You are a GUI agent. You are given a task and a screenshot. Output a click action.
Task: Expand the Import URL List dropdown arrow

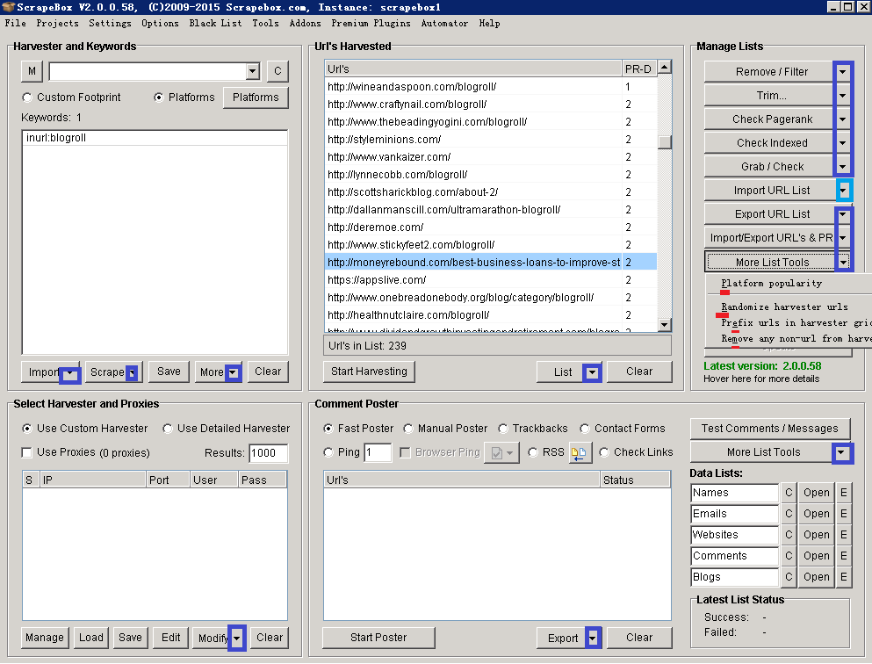[x=844, y=191]
